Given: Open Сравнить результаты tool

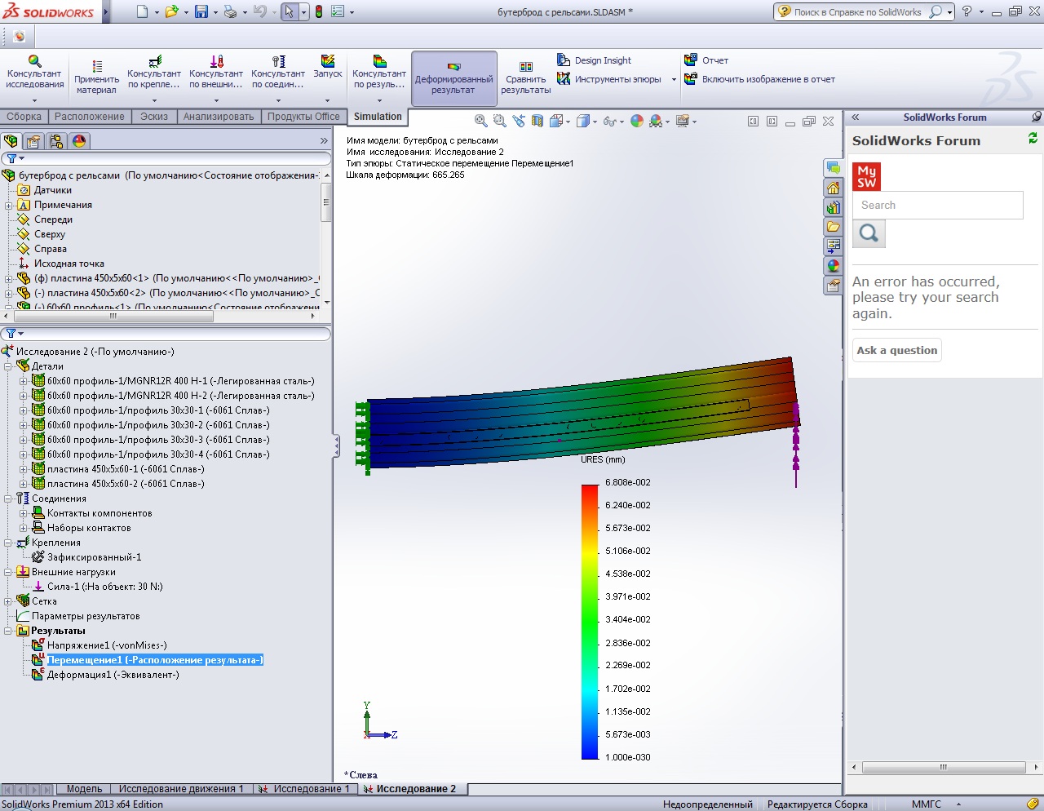Looking at the screenshot, I should [525, 67].
